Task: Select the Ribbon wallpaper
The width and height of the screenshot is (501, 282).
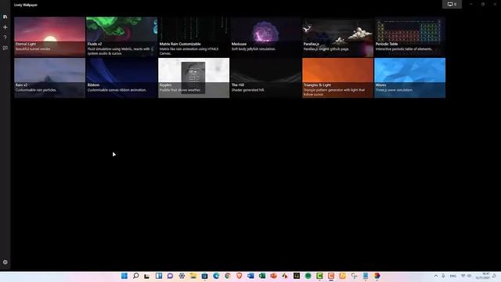Action: coord(122,78)
